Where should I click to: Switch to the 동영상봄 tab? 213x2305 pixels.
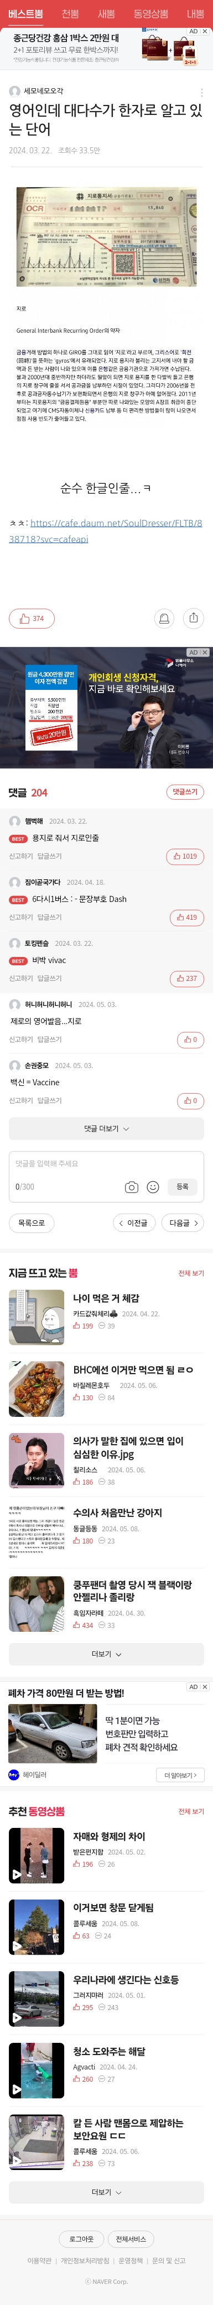click(x=150, y=13)
